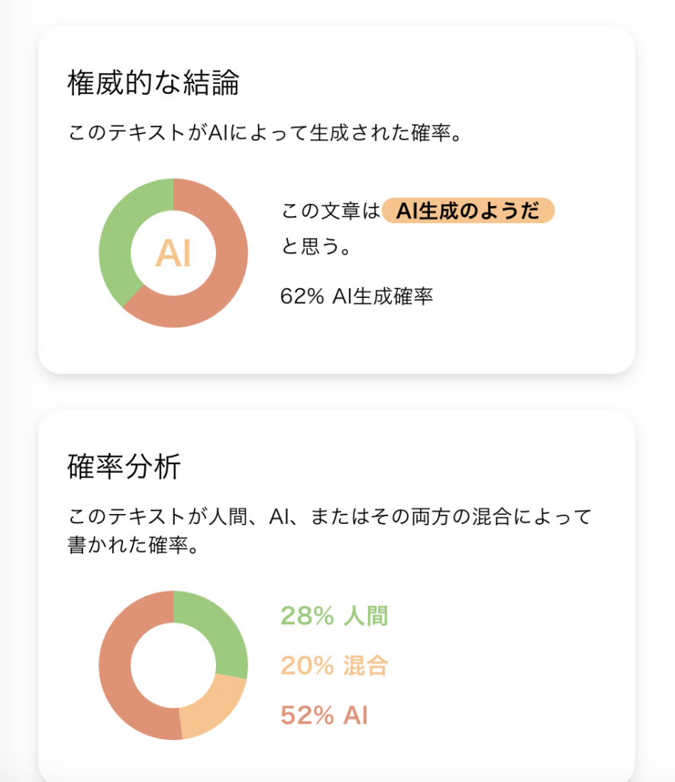Viewport: 675px width, 782px height.
Task: Click the "28% 人間" legend entry
Action: (334, 616)
